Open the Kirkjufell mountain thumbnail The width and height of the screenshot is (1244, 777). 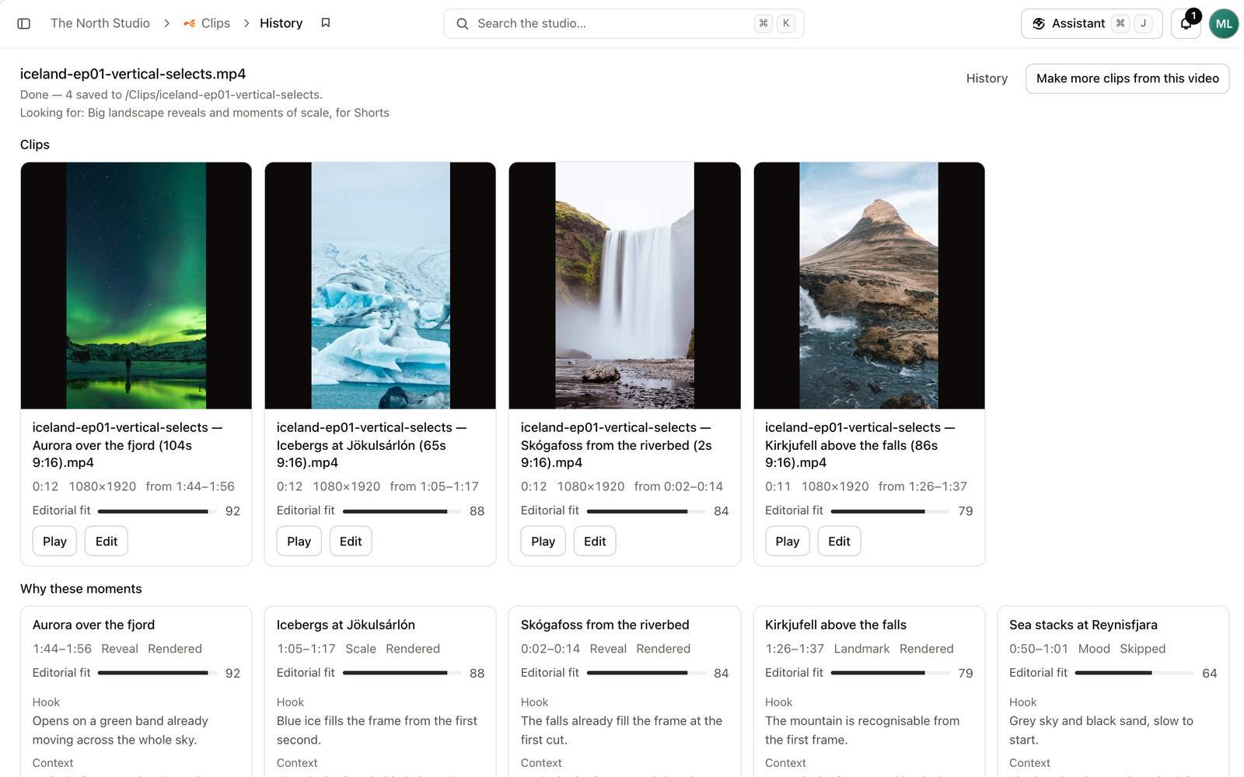click(869, 285)
